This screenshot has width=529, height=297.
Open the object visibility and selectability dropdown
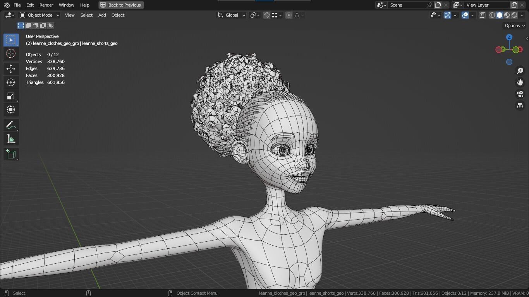tap(436, 15)
